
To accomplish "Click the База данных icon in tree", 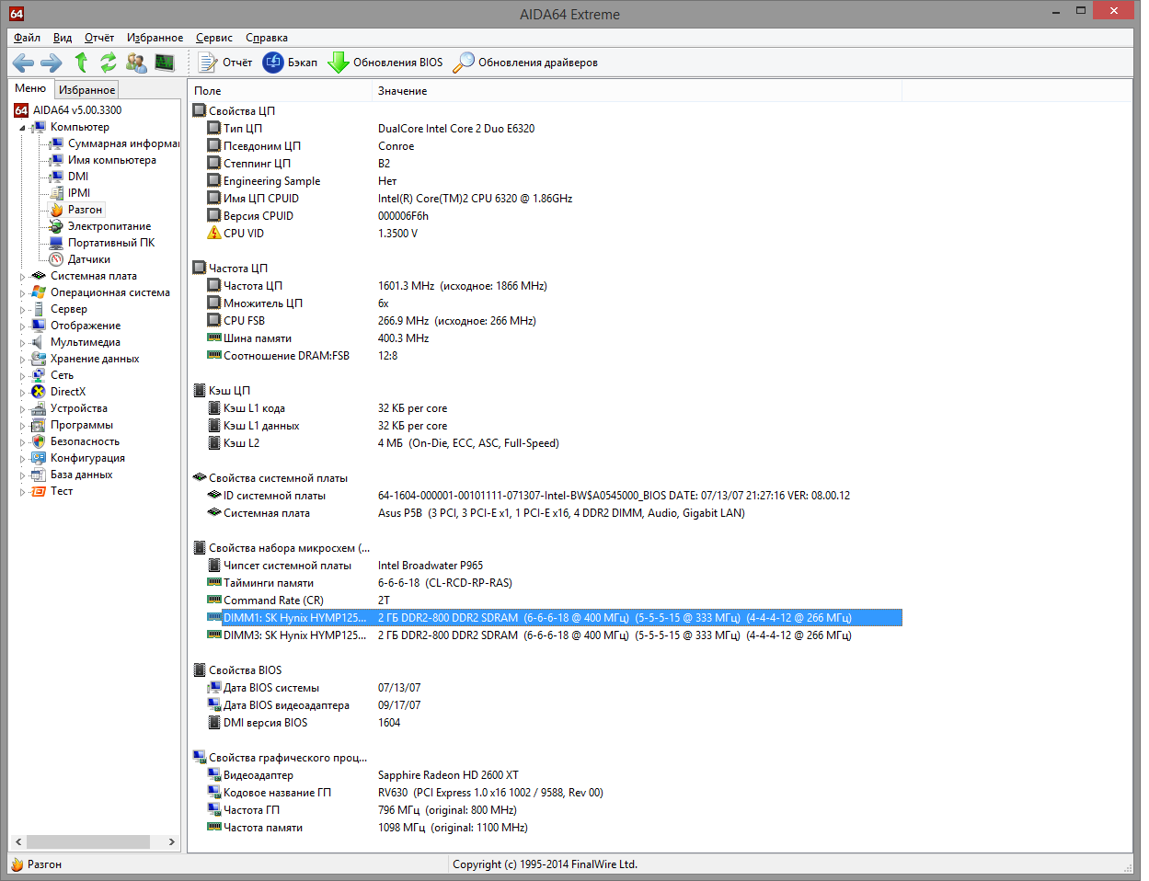I will pyautogui.click(x=39, y=475).
